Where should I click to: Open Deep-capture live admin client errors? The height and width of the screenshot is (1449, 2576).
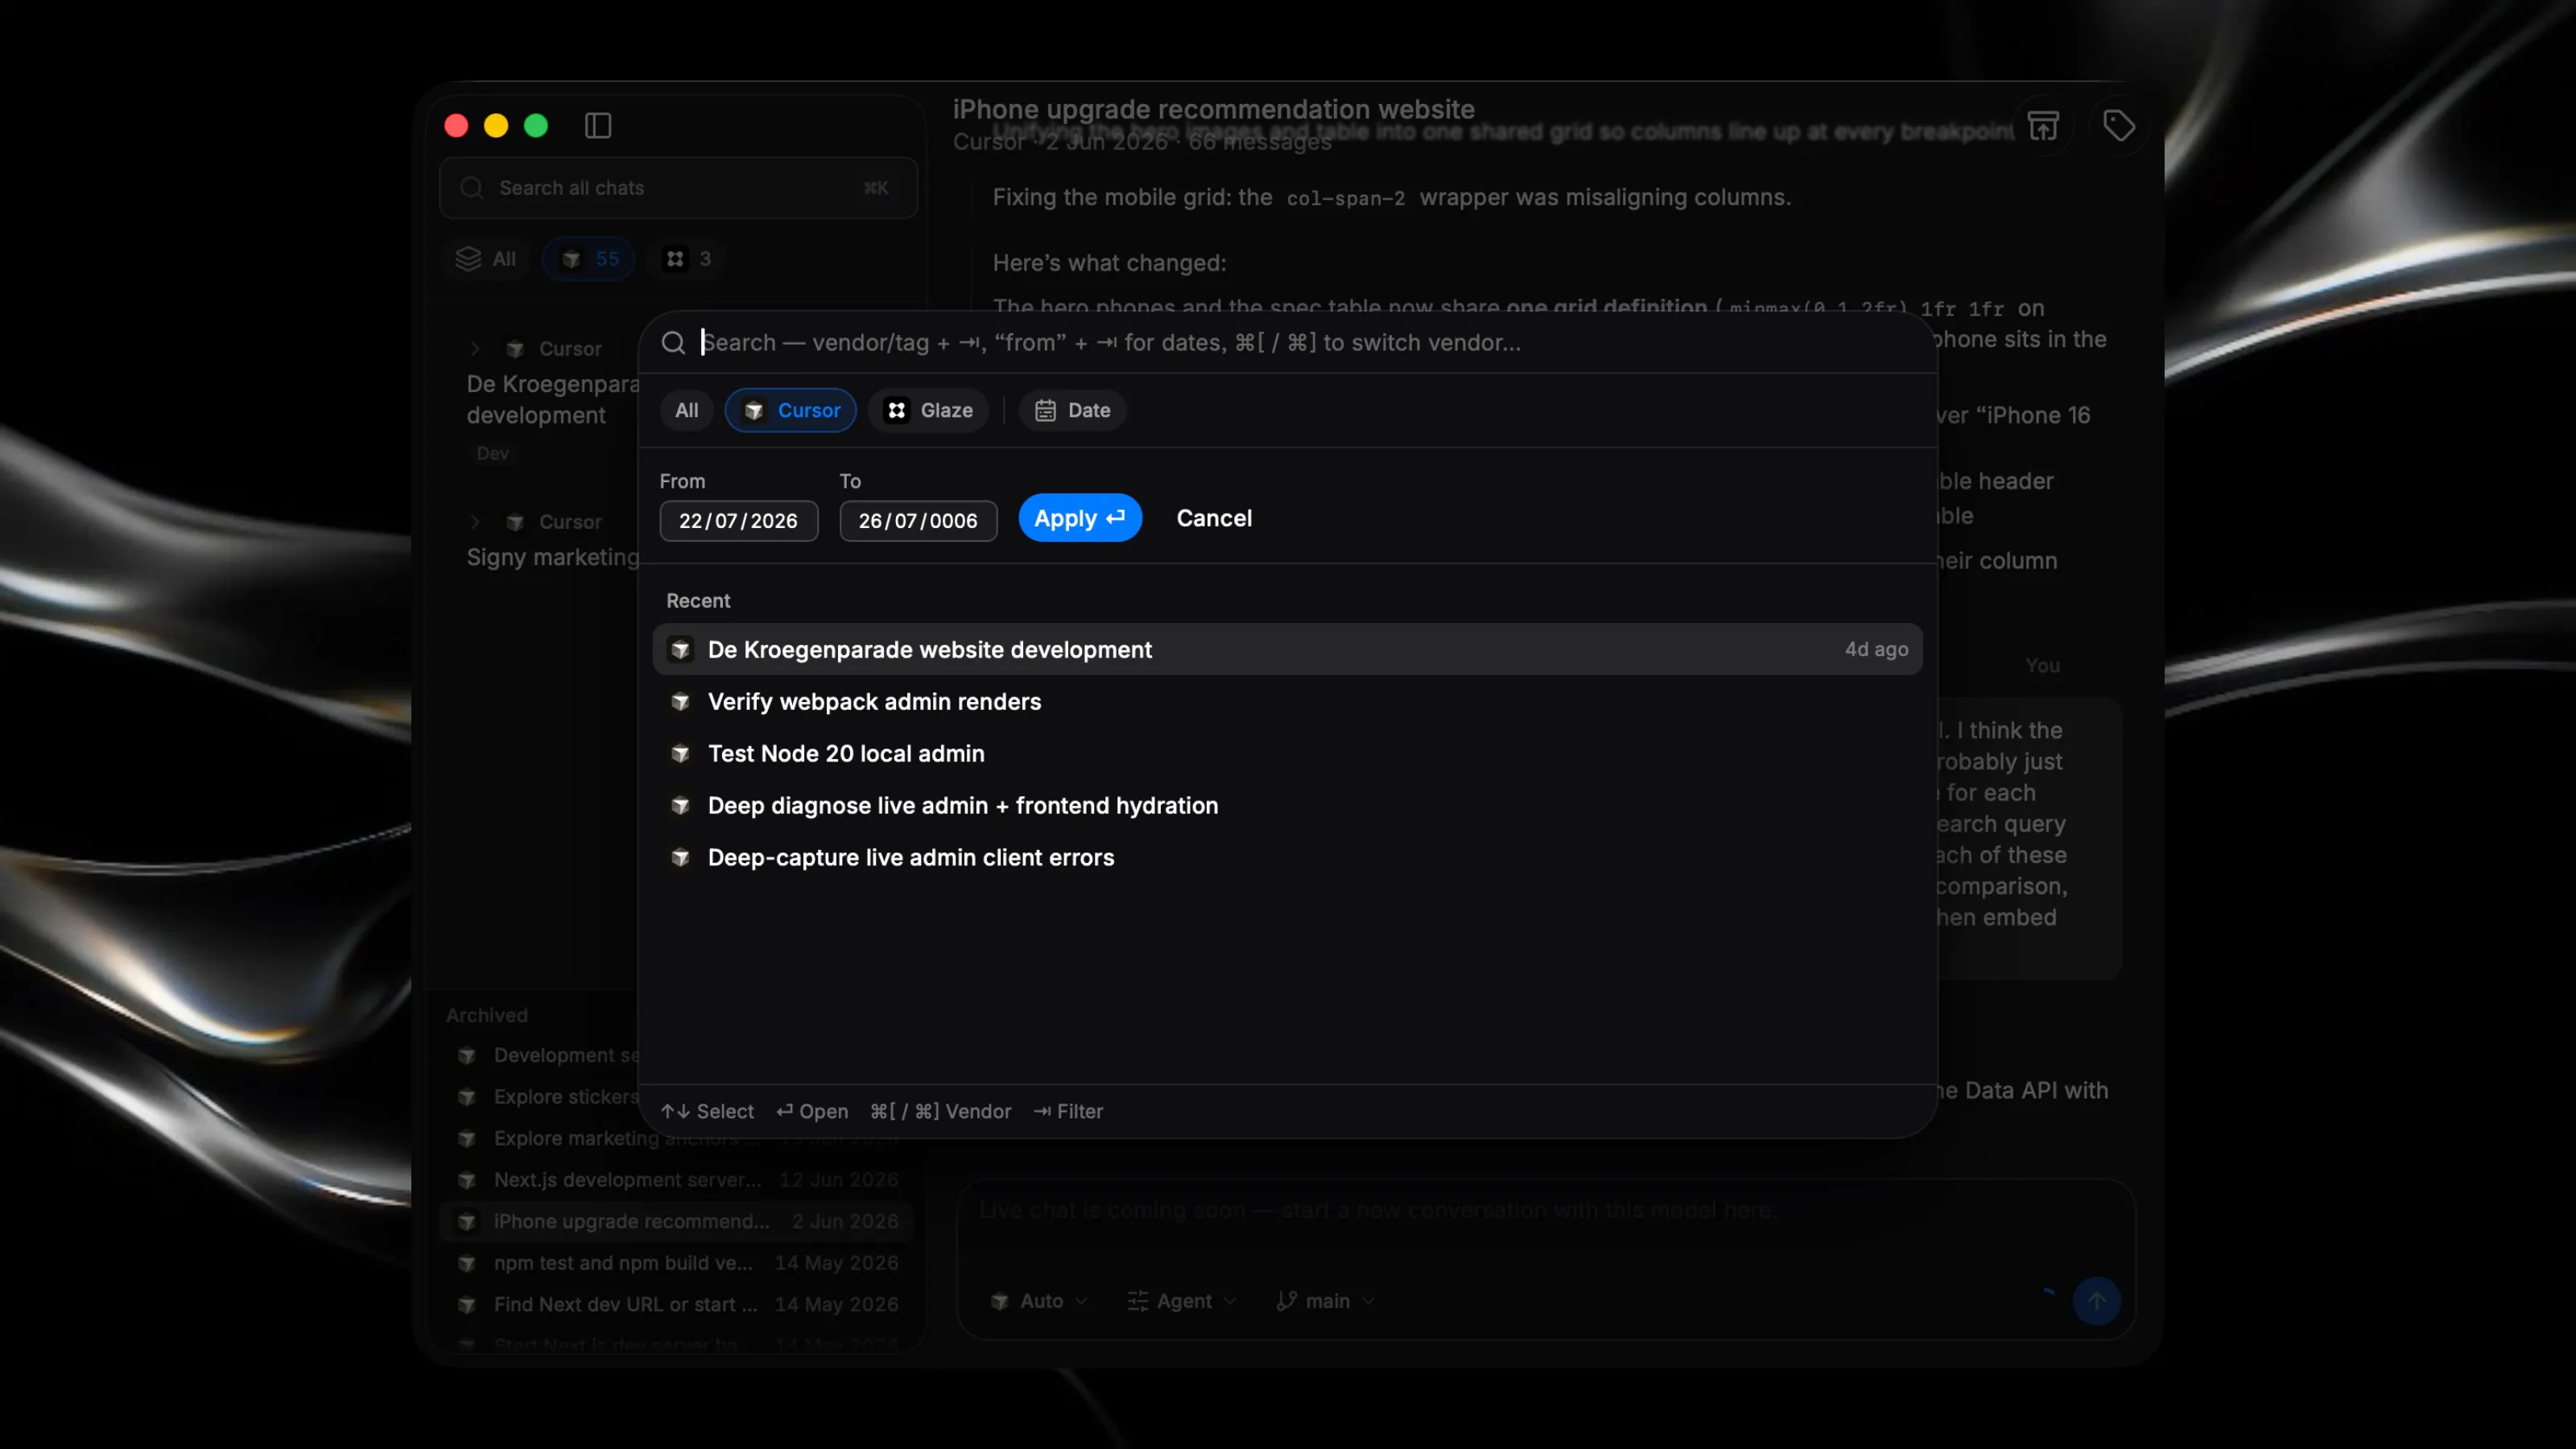pyautogui.click(x=1287, y=858)
